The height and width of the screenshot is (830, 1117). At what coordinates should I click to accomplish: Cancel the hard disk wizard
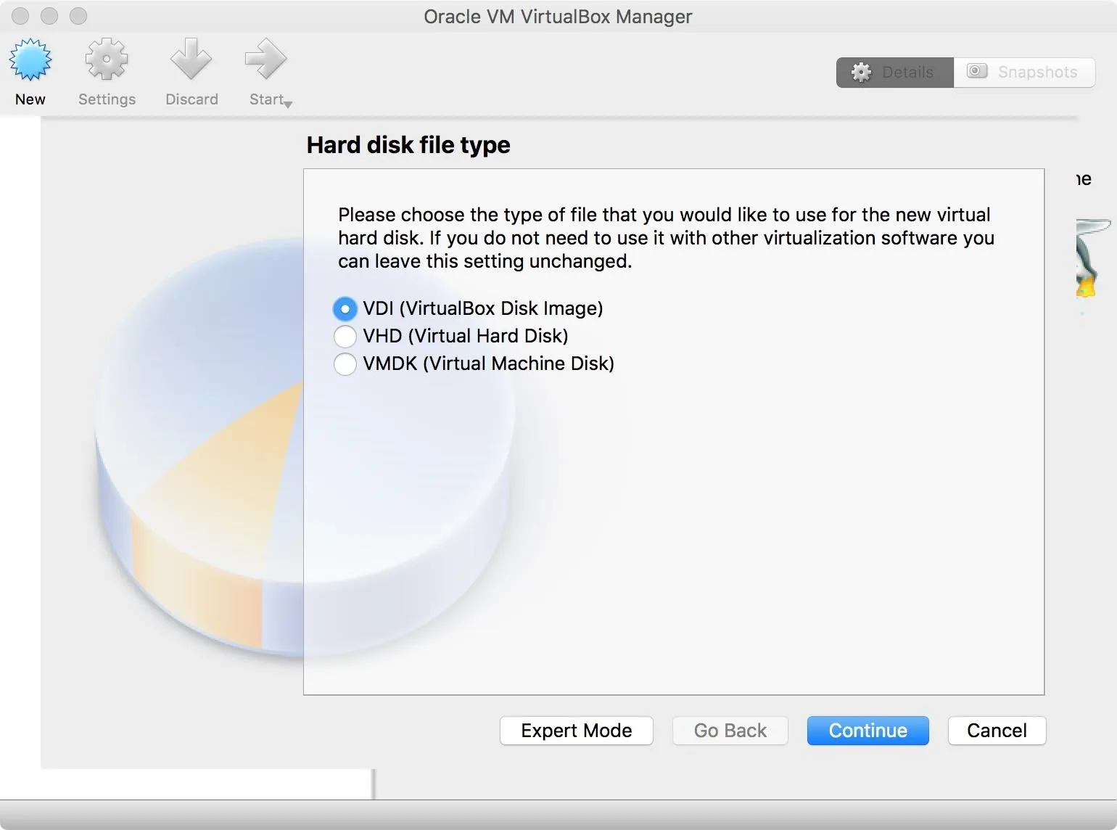click(997, 731)
